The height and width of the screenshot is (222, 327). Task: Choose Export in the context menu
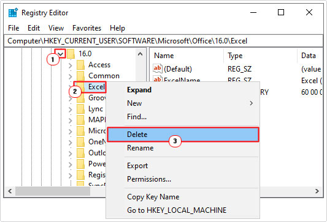(183, 166)
